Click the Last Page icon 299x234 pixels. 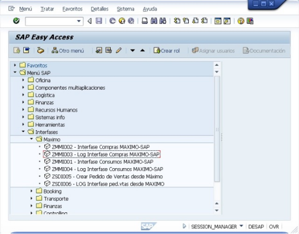click(205, 21)
